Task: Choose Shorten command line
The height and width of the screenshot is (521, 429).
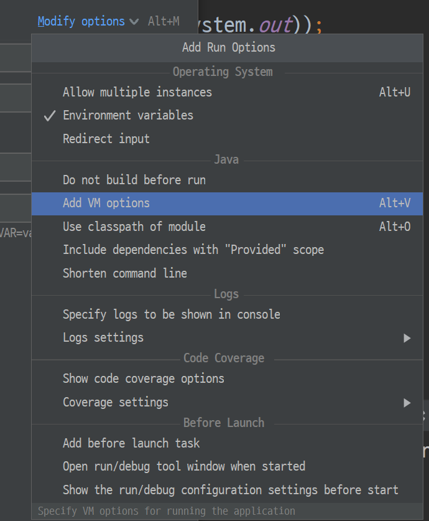Action: [131, 273]
